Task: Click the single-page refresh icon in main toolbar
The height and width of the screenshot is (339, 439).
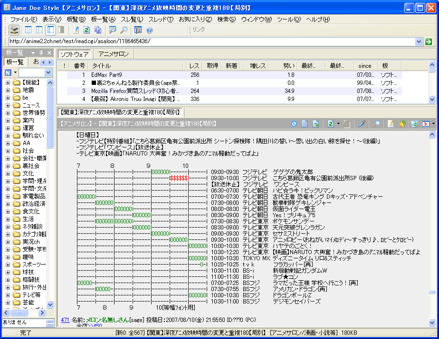Action: (87, 30)
